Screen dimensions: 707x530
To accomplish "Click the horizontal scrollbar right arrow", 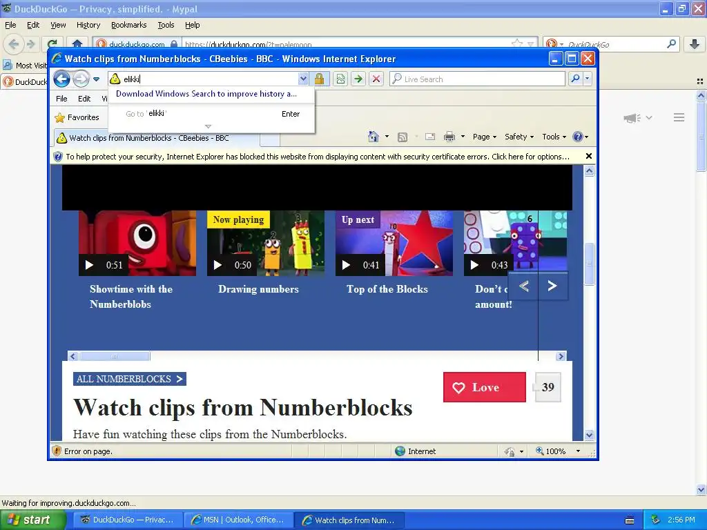I will pos(561,357).
